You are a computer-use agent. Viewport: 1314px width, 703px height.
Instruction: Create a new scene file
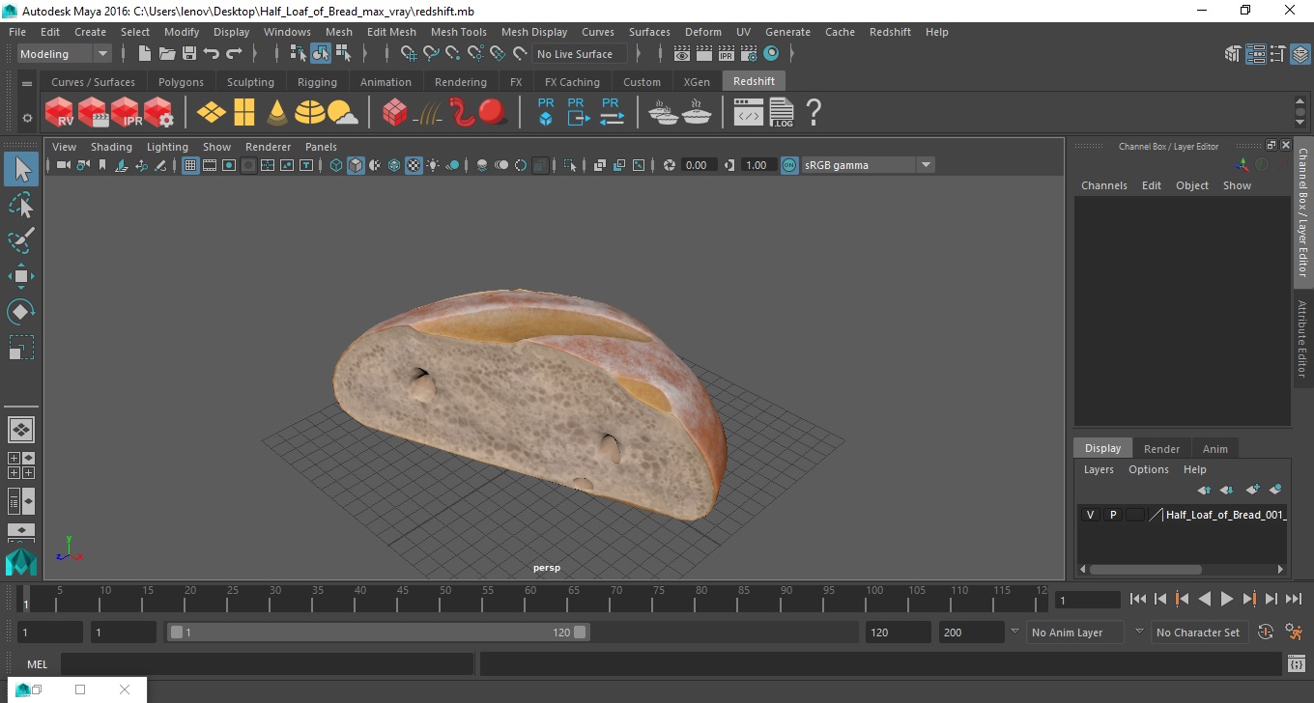145,54
